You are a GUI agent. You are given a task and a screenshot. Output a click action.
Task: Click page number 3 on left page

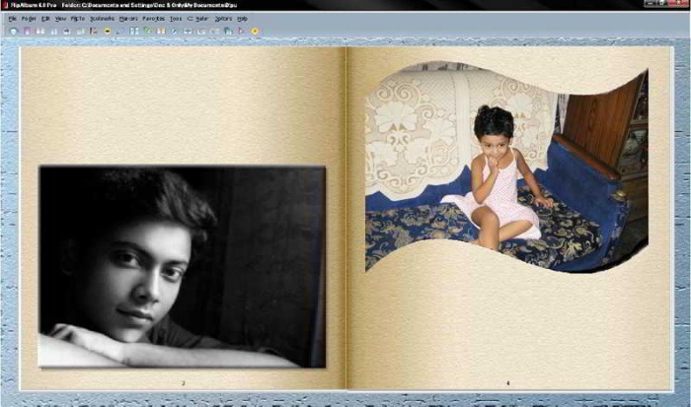[x=184, y=383]
